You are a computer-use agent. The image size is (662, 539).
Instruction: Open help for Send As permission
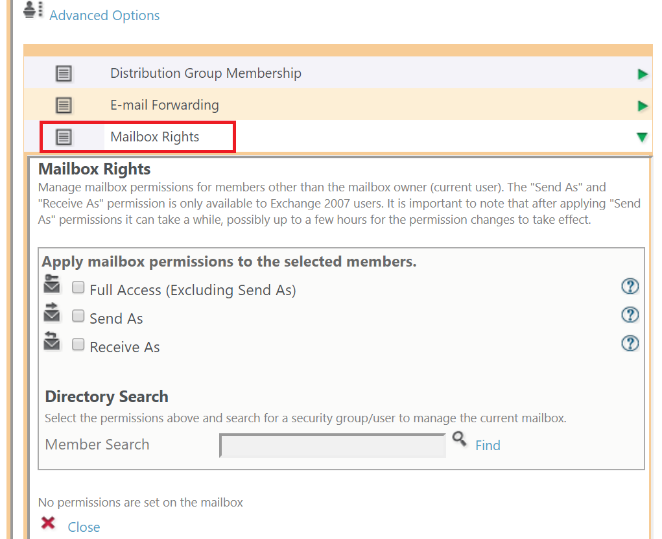click(630, 315)
